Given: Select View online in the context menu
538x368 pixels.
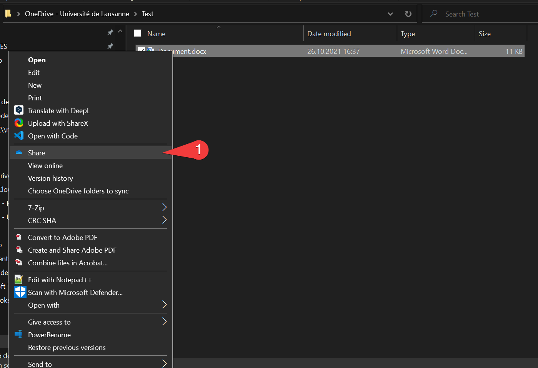Looking at the screenshot, I should click(45, 166).
